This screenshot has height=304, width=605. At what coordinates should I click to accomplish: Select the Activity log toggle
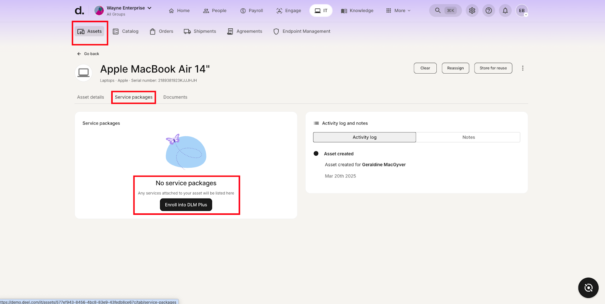(x=365, y=137)
